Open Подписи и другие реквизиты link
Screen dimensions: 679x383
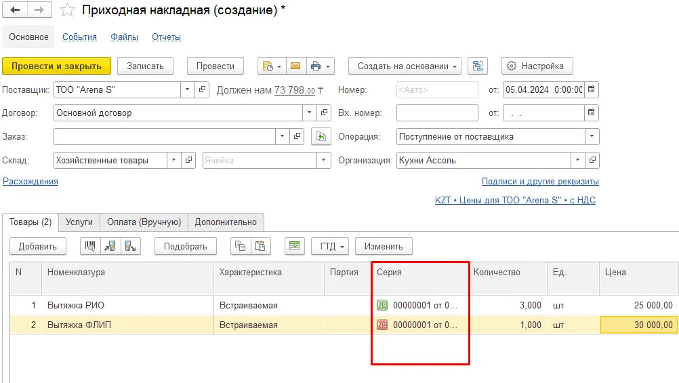point(541,181)
